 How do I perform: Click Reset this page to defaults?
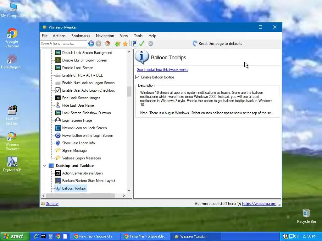point(218,43)
